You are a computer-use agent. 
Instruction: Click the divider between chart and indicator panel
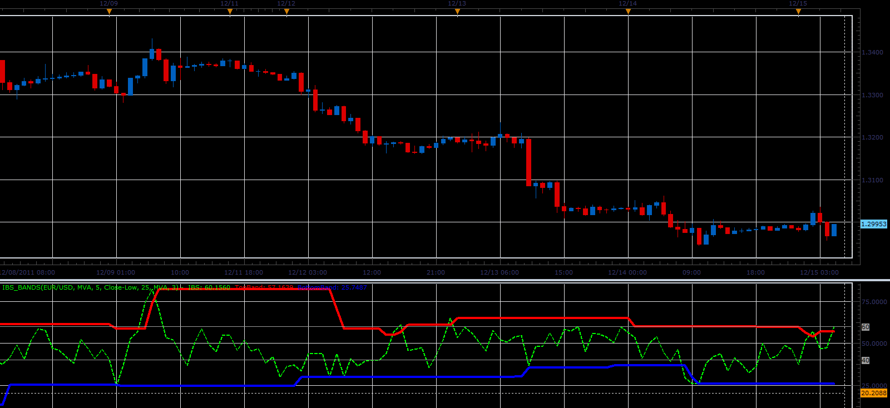(x=445, y=280)
